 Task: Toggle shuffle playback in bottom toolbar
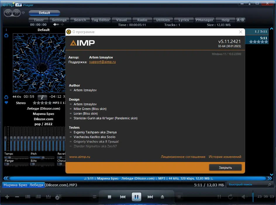219,196
